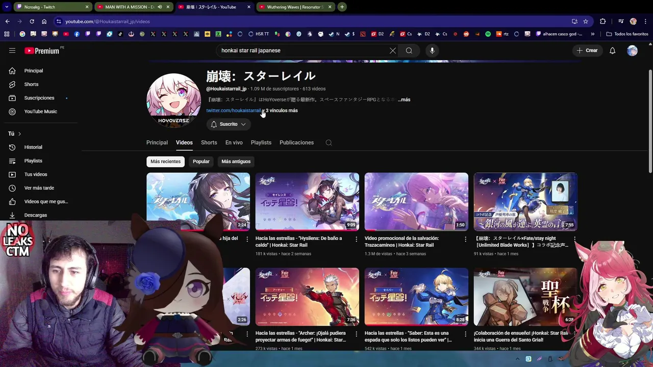Switch to channel Playlists tab

click(261, 143)
